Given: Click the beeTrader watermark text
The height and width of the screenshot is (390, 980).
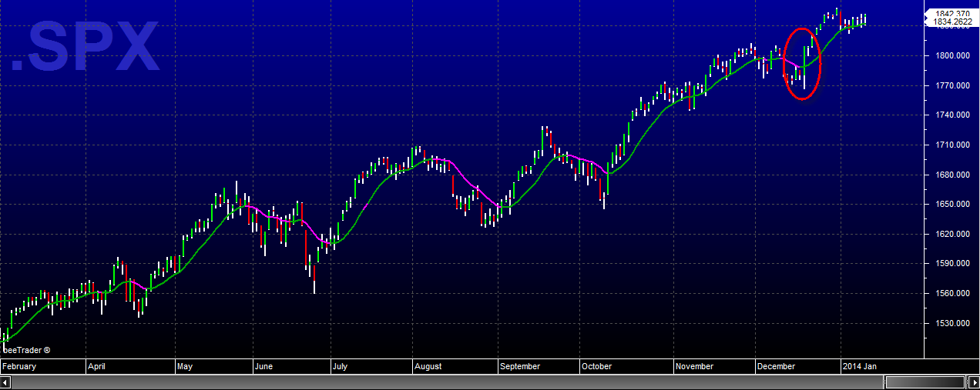Looking at the screenshot, I should 26,350.
